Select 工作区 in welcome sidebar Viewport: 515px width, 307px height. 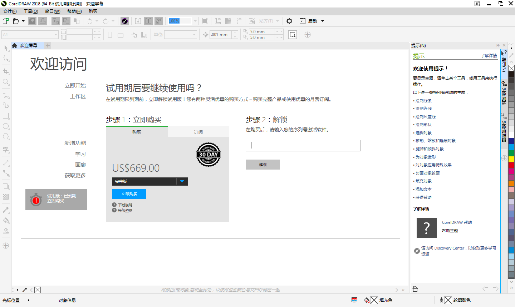pyautogui.click(x=78, y=96)
